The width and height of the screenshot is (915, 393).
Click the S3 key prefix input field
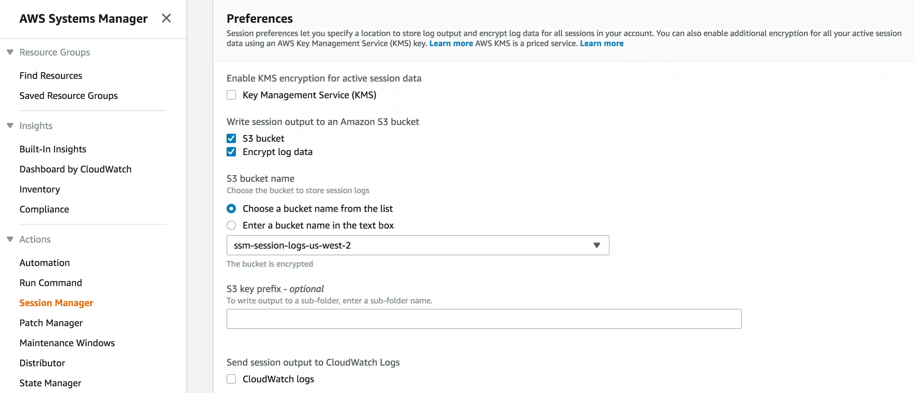click(484, 319)
